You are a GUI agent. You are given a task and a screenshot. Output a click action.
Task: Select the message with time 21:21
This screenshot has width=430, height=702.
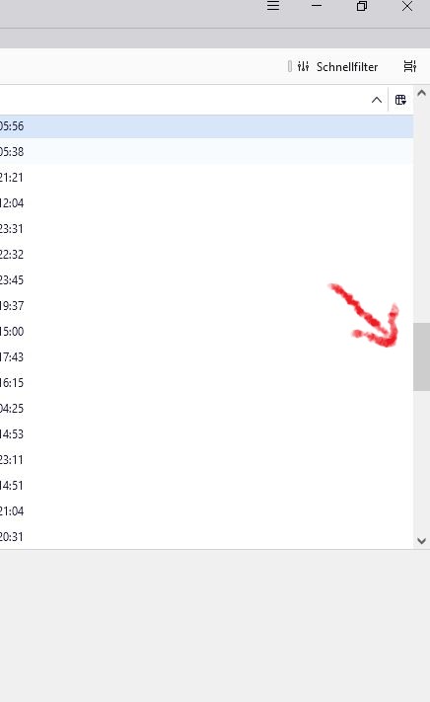click(206, 178)
